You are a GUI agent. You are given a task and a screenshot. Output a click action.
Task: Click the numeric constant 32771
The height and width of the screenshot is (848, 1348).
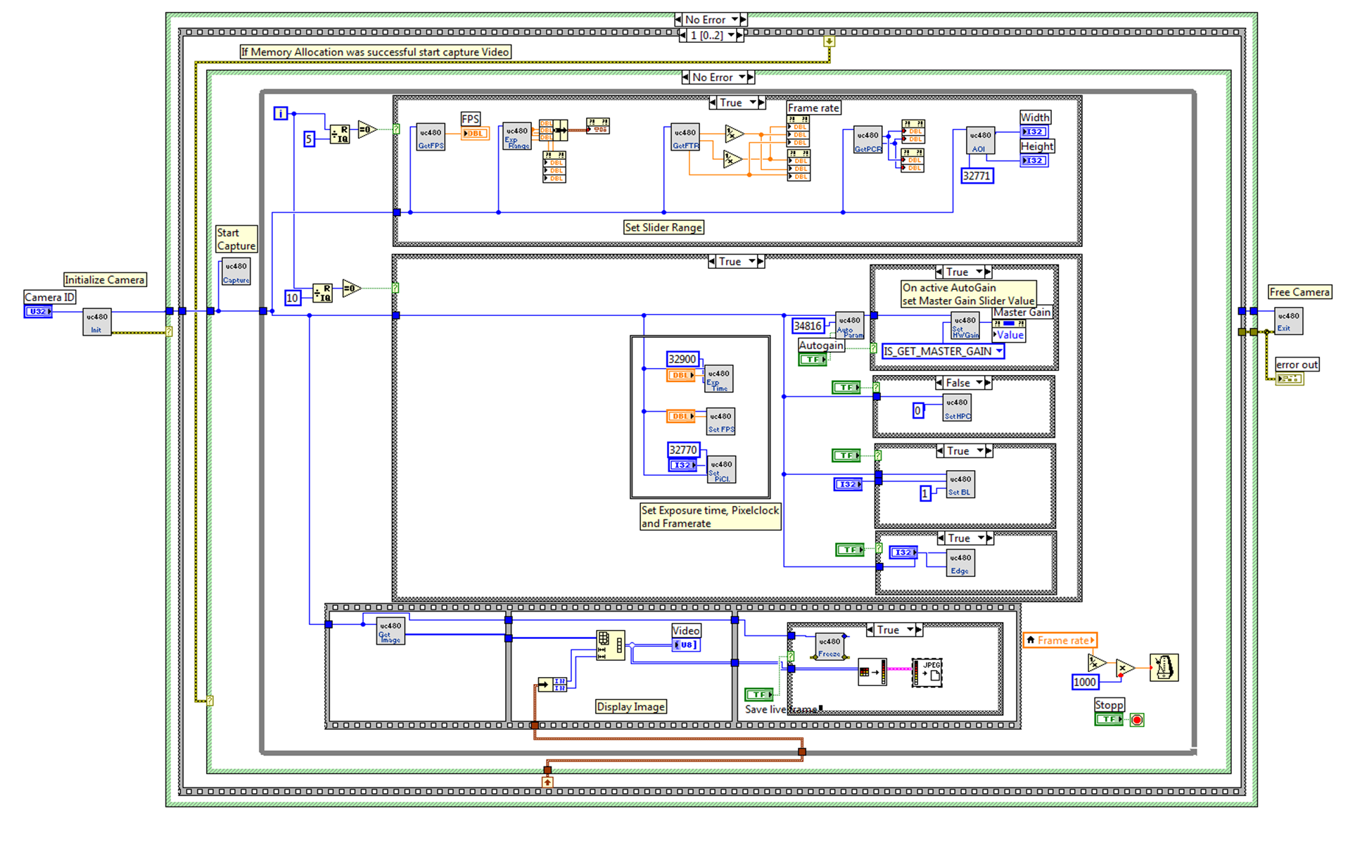pos(977,176)
